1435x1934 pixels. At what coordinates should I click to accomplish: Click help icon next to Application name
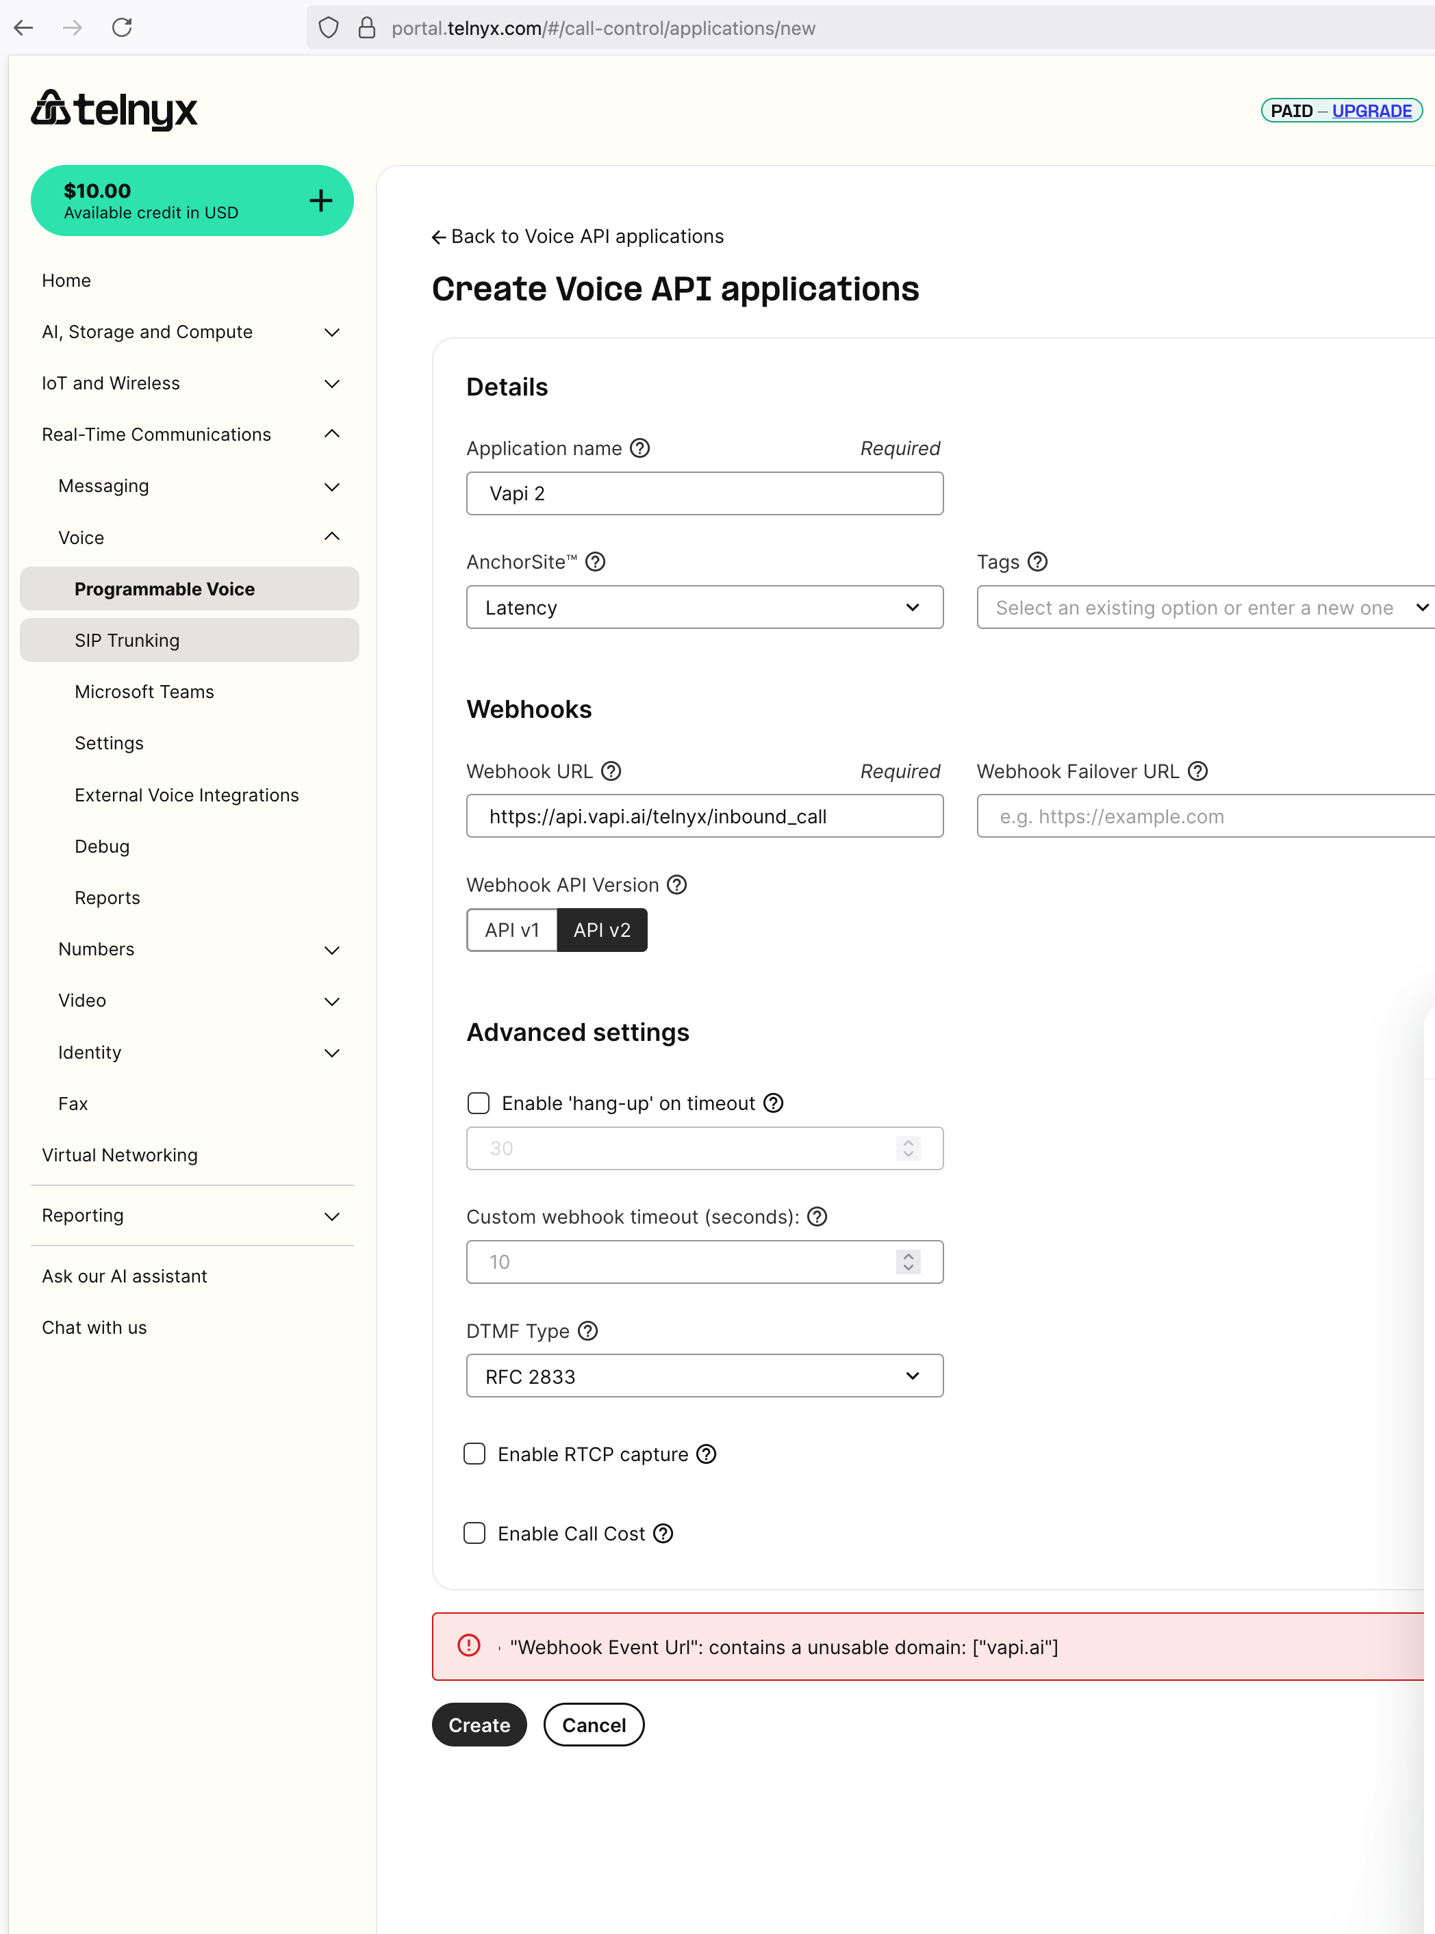point(640,448)
